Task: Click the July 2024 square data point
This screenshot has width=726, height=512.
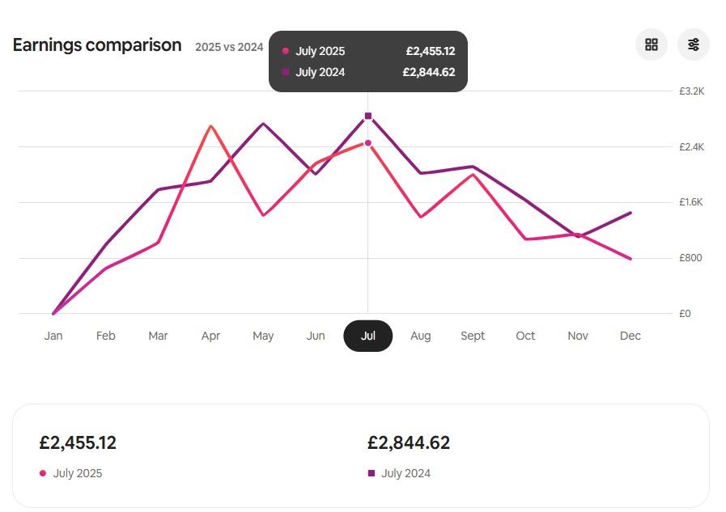Action: pos(368,116)
